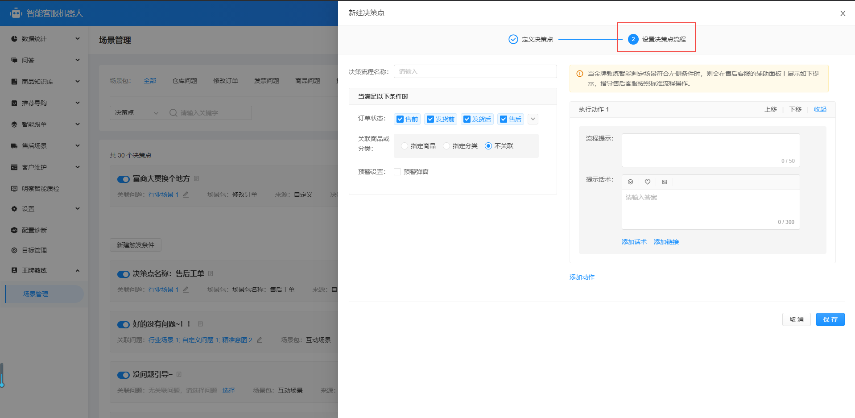Click the 添加链接 link
855x418 pixels.
click(666, 242)
